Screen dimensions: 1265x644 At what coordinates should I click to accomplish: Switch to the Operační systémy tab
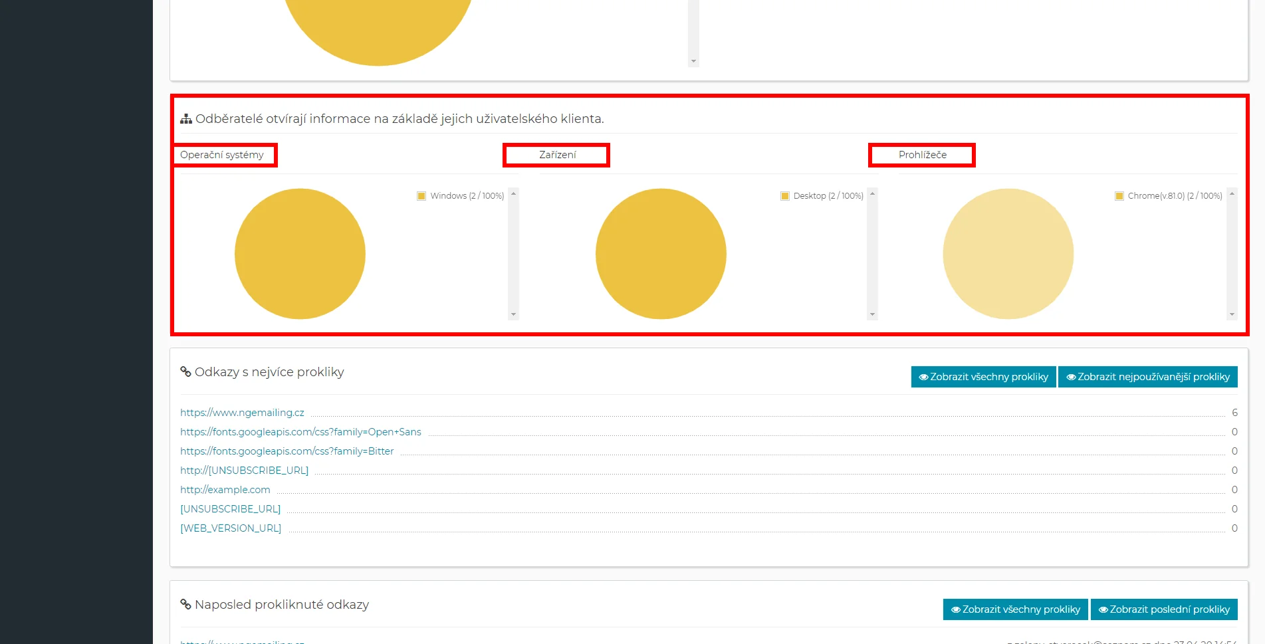222,155
